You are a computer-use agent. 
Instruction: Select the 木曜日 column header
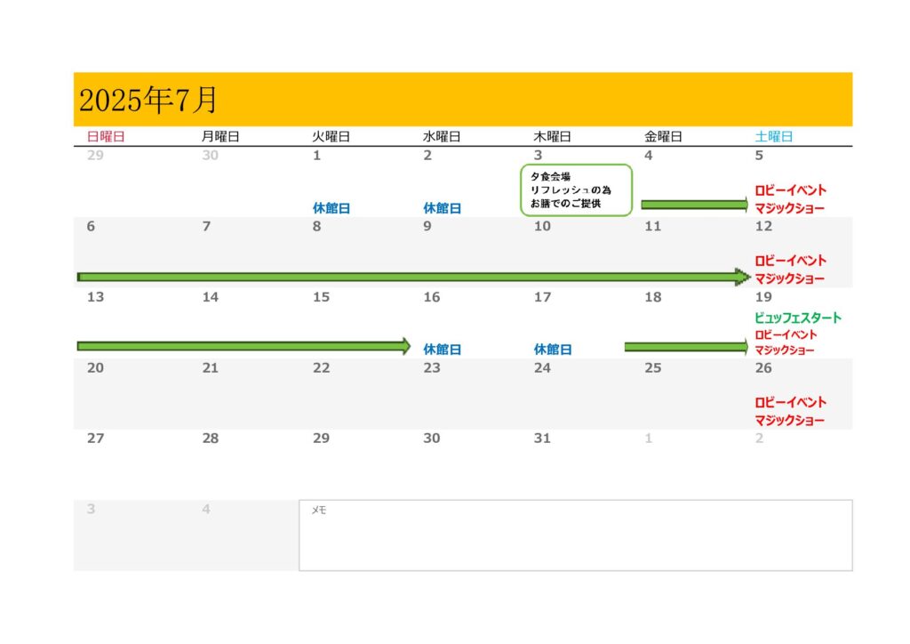pos(553,136)
